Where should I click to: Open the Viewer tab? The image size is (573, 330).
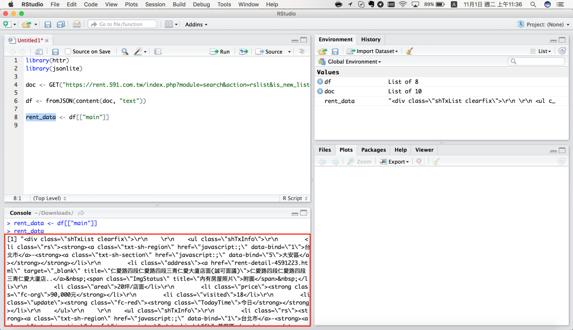424,150
